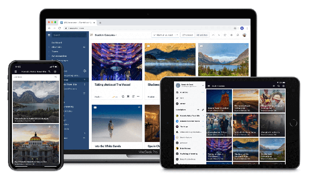Go to previous article with up arrow
Screen dimensions: 309x178
213,35
